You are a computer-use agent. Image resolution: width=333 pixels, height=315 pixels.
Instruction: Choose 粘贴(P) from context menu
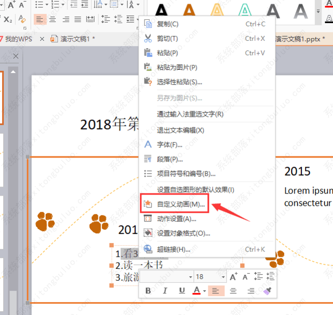(x=207, y=53)
